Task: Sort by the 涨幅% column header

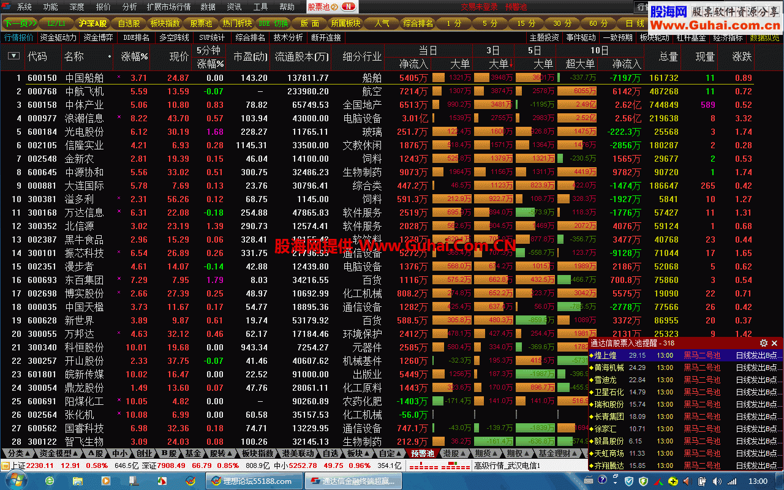Action: [134, 56]
